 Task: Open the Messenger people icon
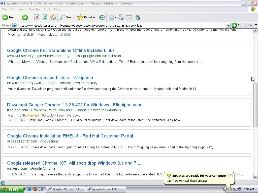(137, 17)
